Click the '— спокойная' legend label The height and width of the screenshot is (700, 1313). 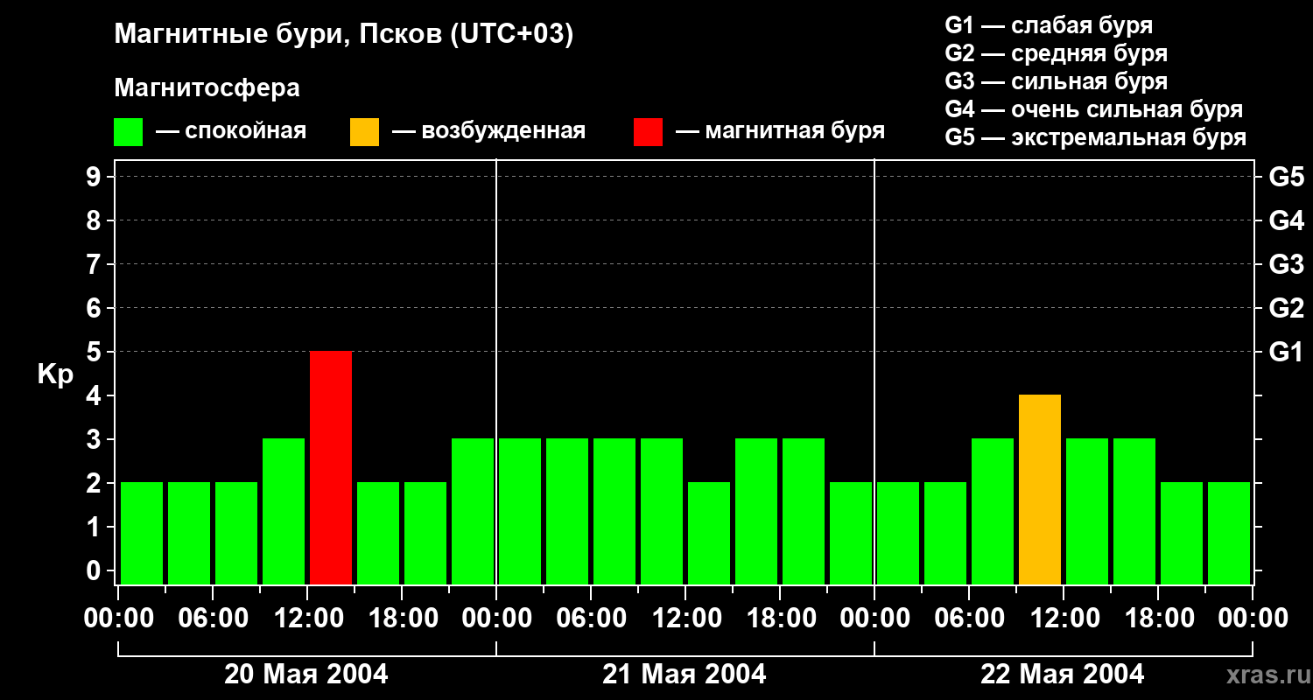point(231,131)
